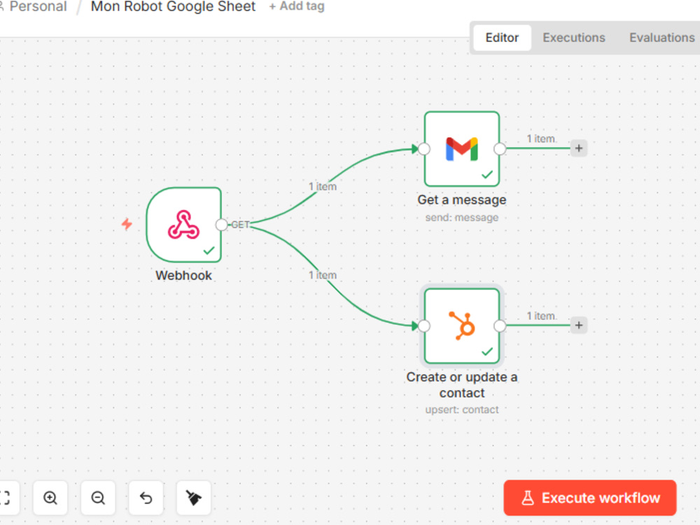This screenshot has width=700, height=525.
Task: Open the HubSpot contact node
Action: tap(461, 326)
